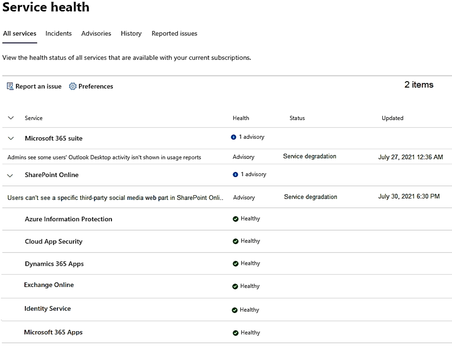Go to the History tab

click(131, 34)
